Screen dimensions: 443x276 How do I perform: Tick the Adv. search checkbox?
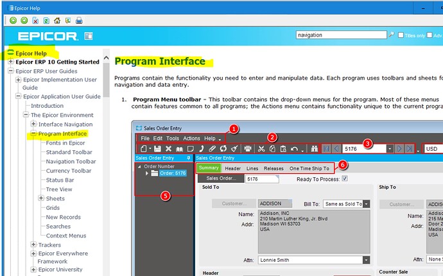click(x=430, y=35)
